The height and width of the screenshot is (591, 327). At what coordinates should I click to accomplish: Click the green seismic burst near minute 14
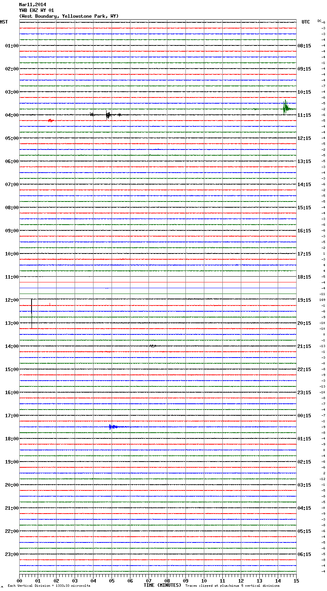pos(285,108)
